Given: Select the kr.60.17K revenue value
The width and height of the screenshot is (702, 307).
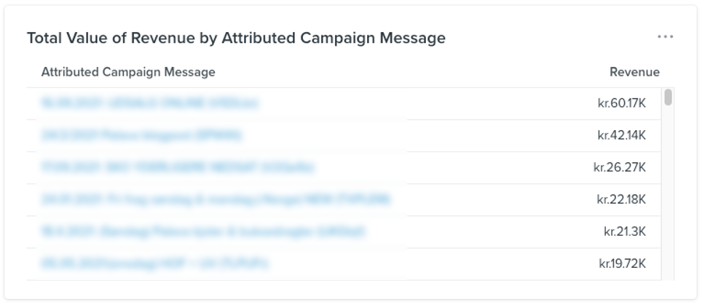Looking at the screenshot, I should coord(621,103).
